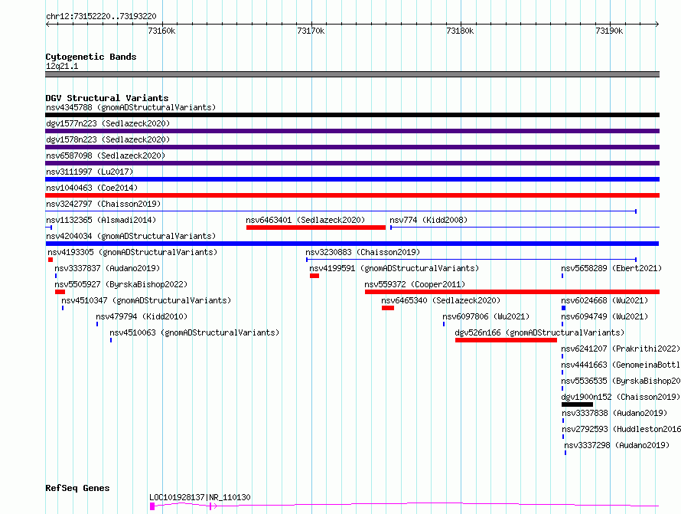Click the LOC101928137|NR_110130 gene label

click(x=200, y=497)
